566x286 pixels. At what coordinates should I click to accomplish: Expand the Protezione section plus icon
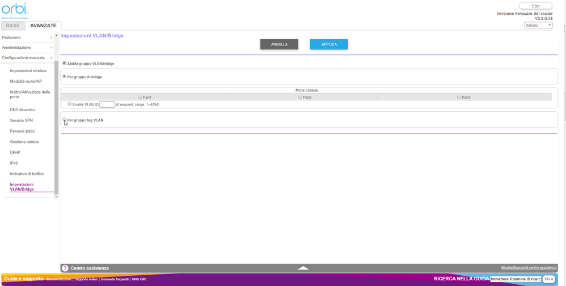[x=52, y=37]
